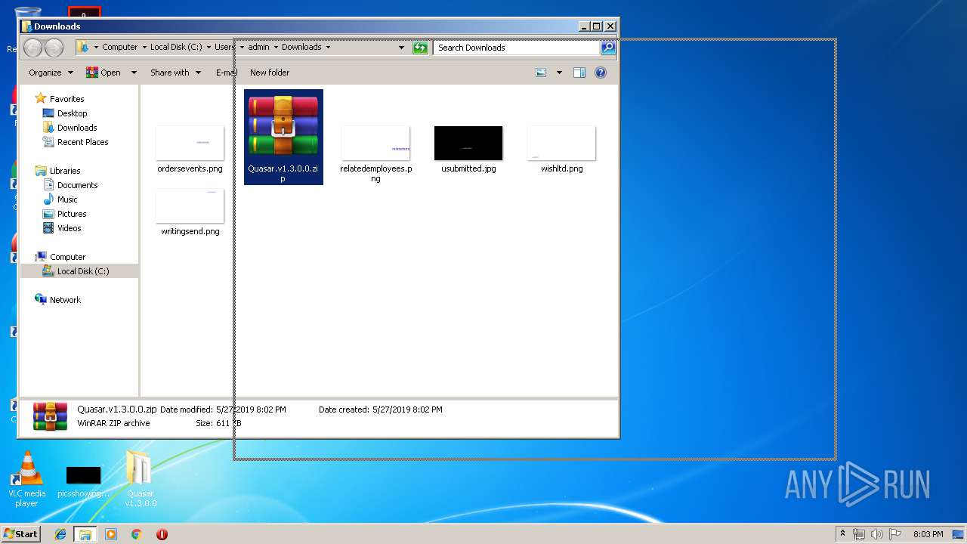Launch Google Chrome from taskbar
Viewport: 967px width, 544px height.
point(137,534)
